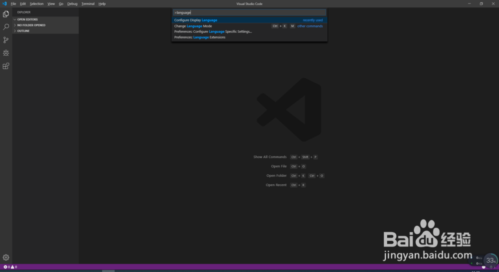Open the Explorer view in activity bar
The width and height of the screenshot is (499, 272).
click(x=5, y=14)
